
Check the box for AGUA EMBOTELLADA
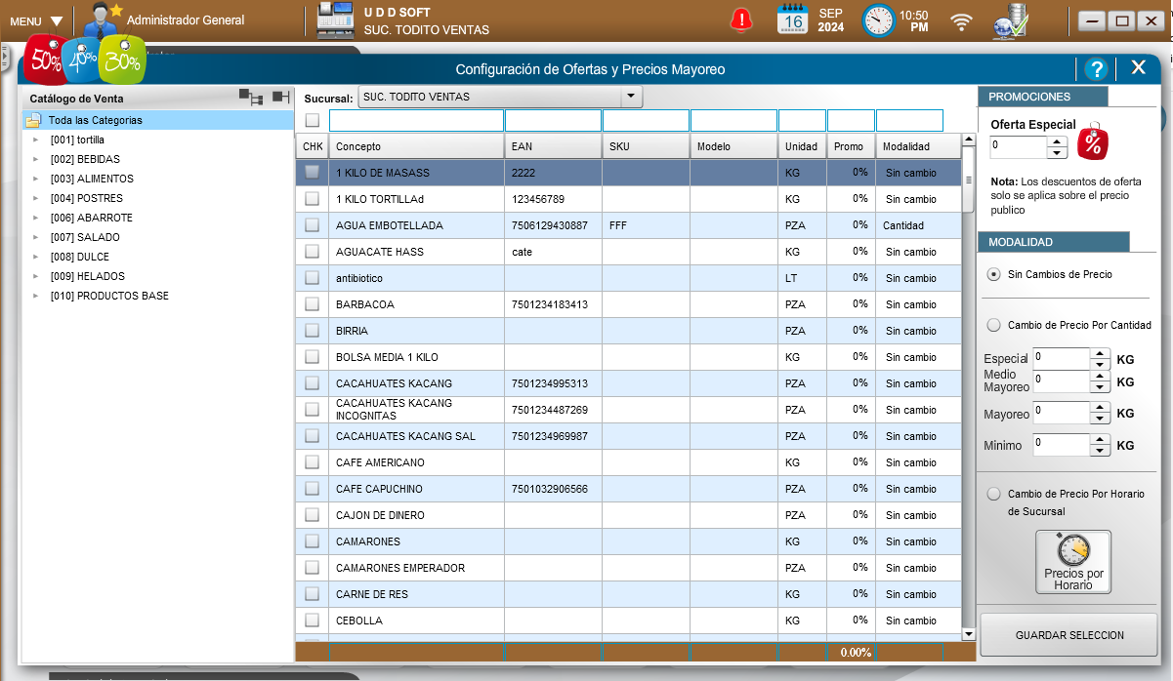pyautogui.click(x=312, y=225)
